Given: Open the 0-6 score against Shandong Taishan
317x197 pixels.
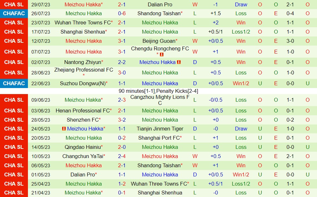Looking at the screenshot, I should [122, 14].
